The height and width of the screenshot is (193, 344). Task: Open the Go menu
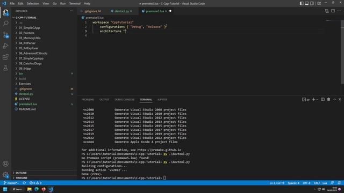point(55,4)
